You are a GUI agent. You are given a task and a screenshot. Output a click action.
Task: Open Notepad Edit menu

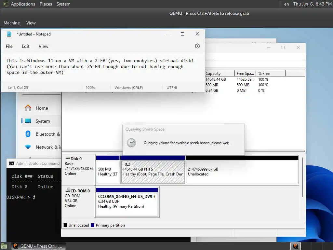[x=25, y=46]
